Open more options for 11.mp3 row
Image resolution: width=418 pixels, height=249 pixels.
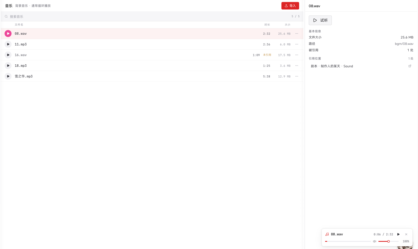(x=297, y=44)
